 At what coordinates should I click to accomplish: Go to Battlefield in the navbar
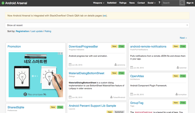(x=112, y=3)
